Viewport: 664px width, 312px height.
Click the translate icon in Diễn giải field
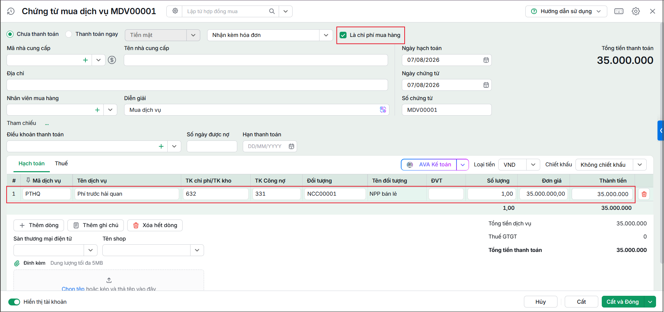(383, 110)
